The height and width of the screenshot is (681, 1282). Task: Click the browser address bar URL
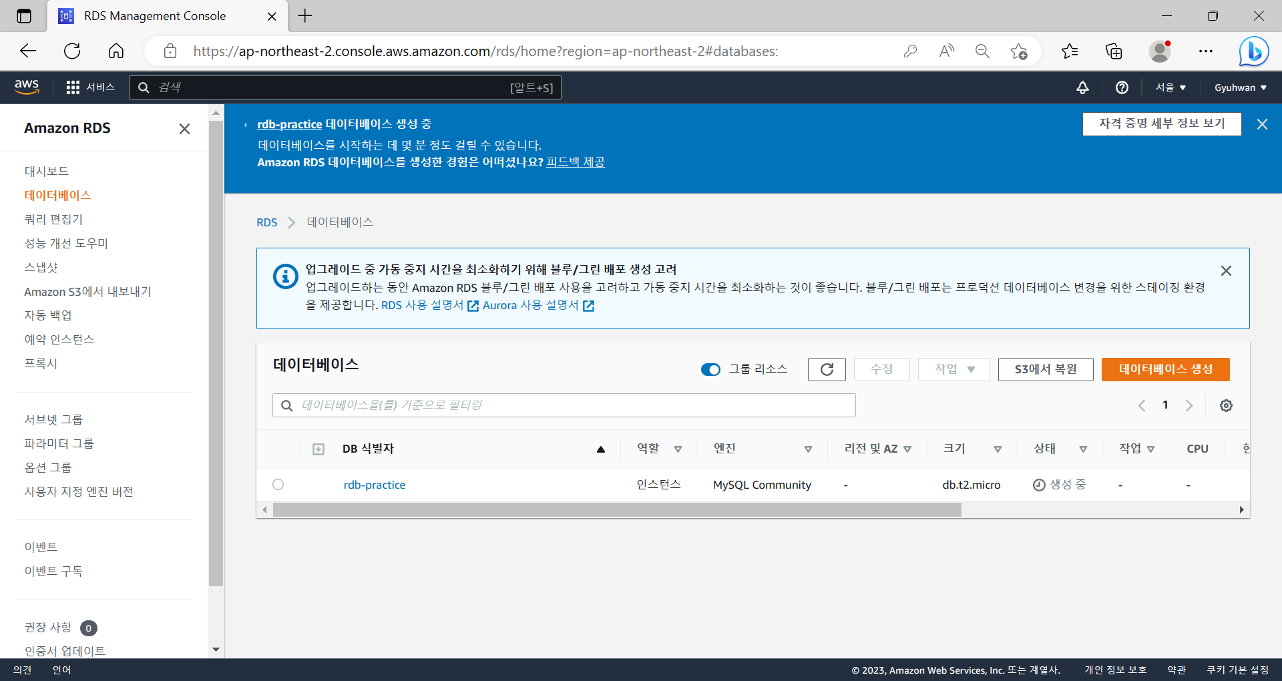pos(485,51)
